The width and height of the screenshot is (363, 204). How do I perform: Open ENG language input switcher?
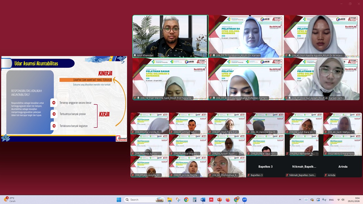click(x=331, y=200)
